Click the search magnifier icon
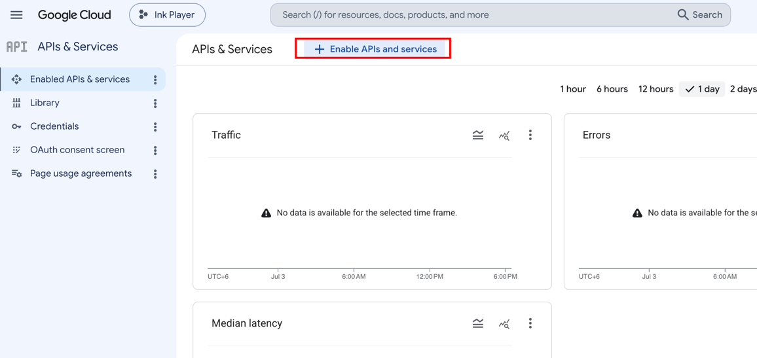Screen dimensions: 757x358 pos(682,15)
